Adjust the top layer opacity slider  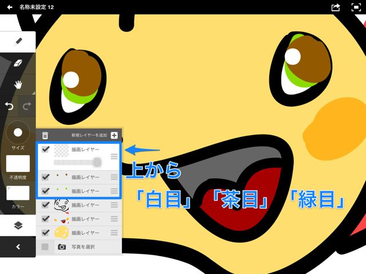[x=78, y=162]
